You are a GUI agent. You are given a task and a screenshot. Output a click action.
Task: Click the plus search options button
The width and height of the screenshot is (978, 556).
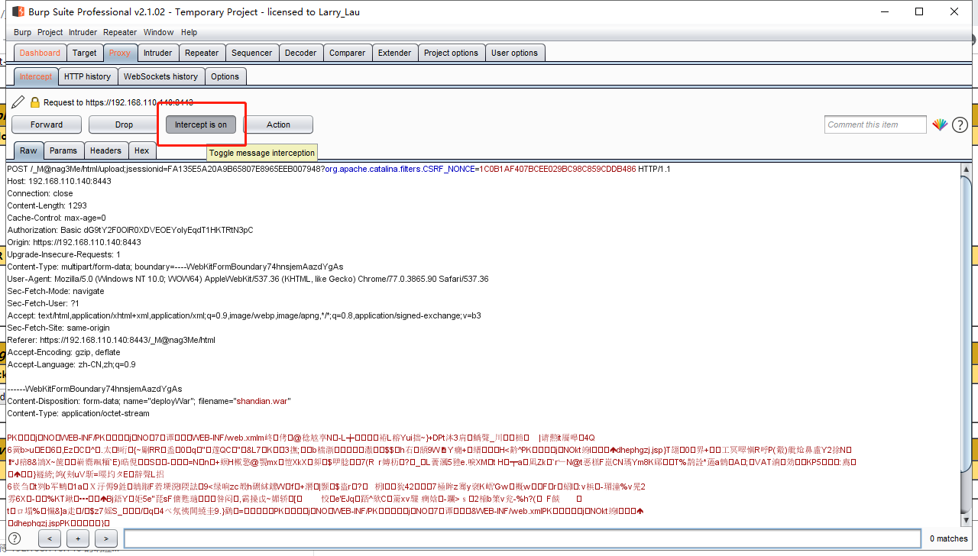[77, 538]
